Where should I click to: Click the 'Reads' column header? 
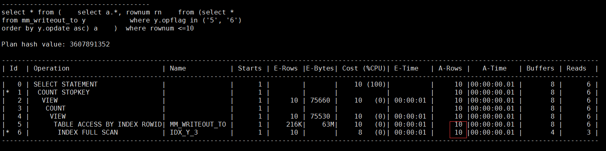(576, 68)
